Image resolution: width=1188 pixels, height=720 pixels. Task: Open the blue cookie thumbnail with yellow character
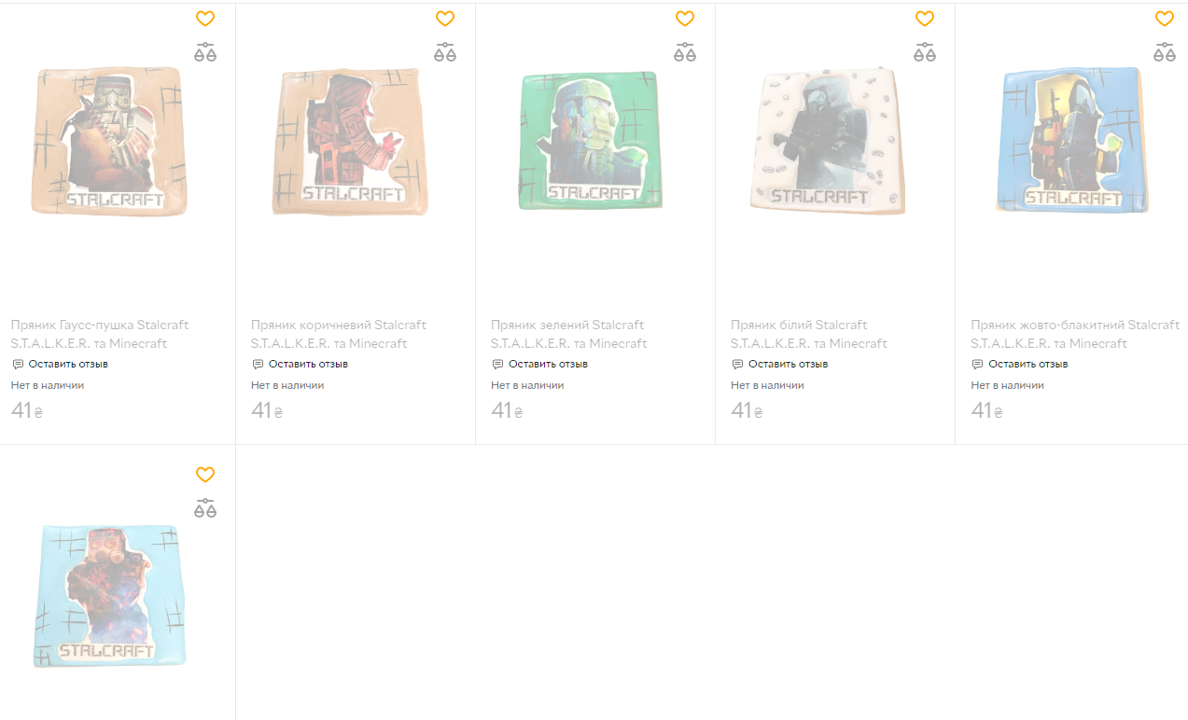coord(1071,140)
